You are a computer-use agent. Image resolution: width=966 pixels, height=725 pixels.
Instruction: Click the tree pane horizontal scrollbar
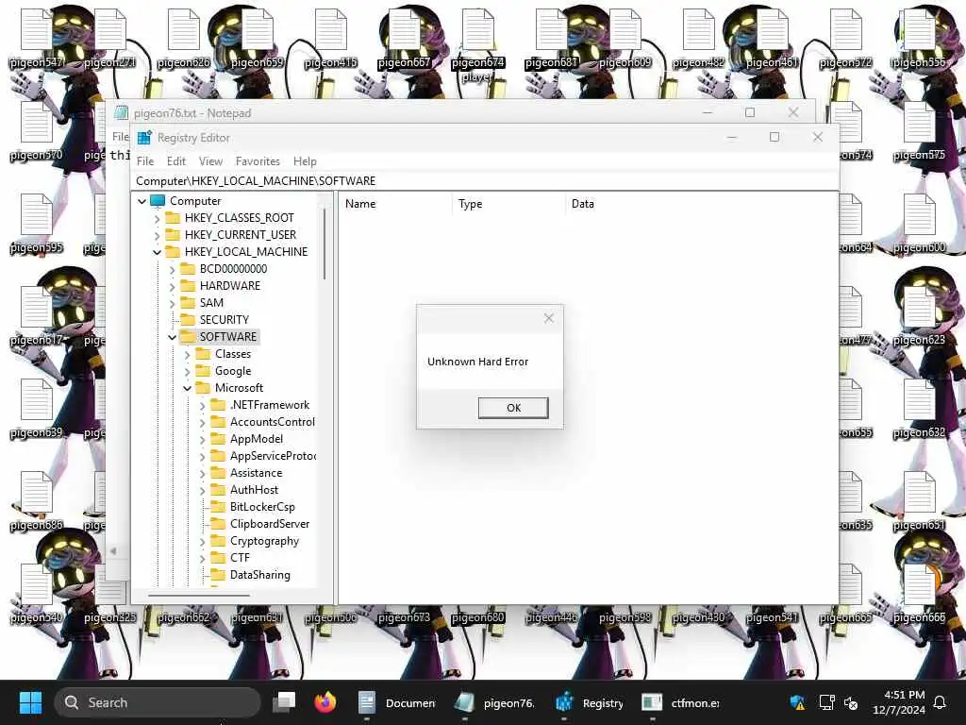(x=199, y=596)
